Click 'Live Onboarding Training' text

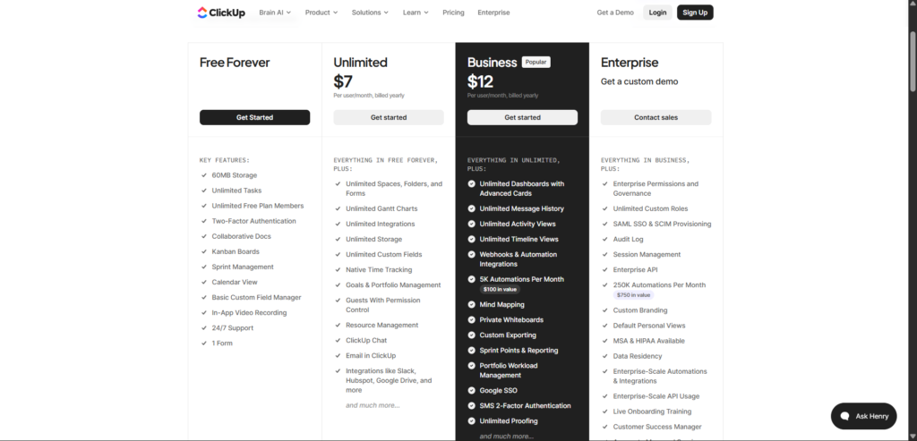[x=652, y=411]
